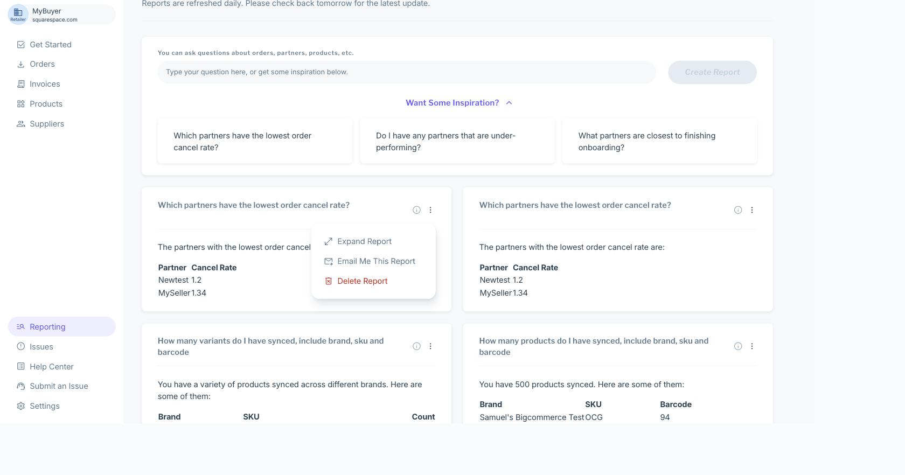Open the three-dot menu on the right cancel rate report
The width and height of the screenshot is (905, 475).
(752, 210)
